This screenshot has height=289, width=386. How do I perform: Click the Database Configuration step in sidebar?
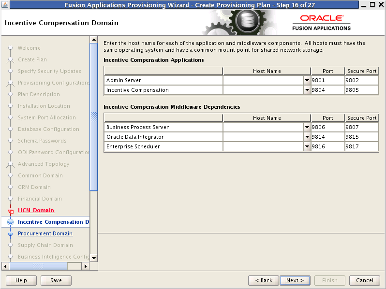click(48, 129)
